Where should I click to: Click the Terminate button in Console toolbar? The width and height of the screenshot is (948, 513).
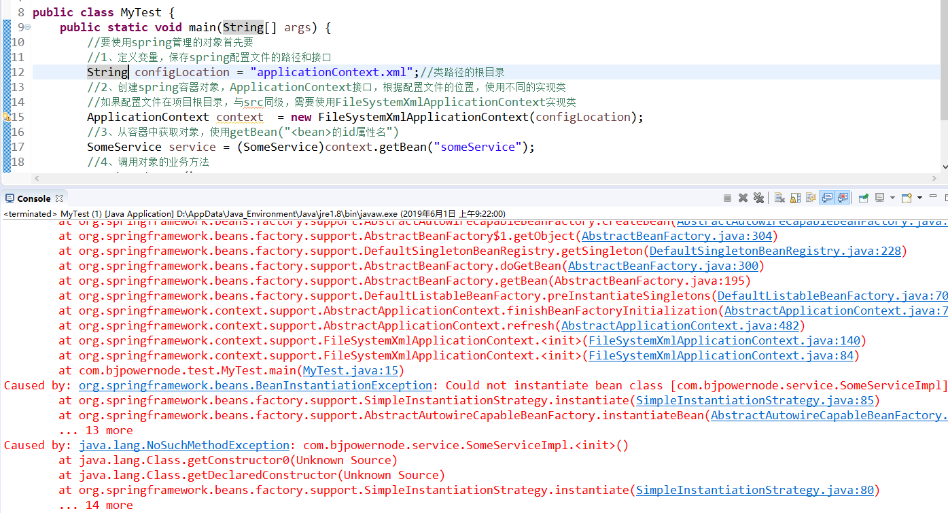[727, 198]
